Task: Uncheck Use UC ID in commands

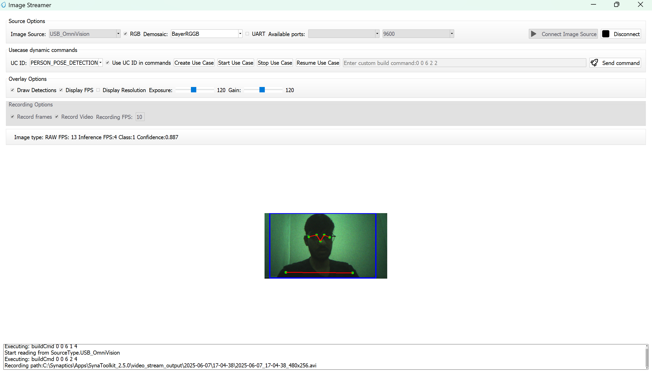Action: tap(107, 62)
